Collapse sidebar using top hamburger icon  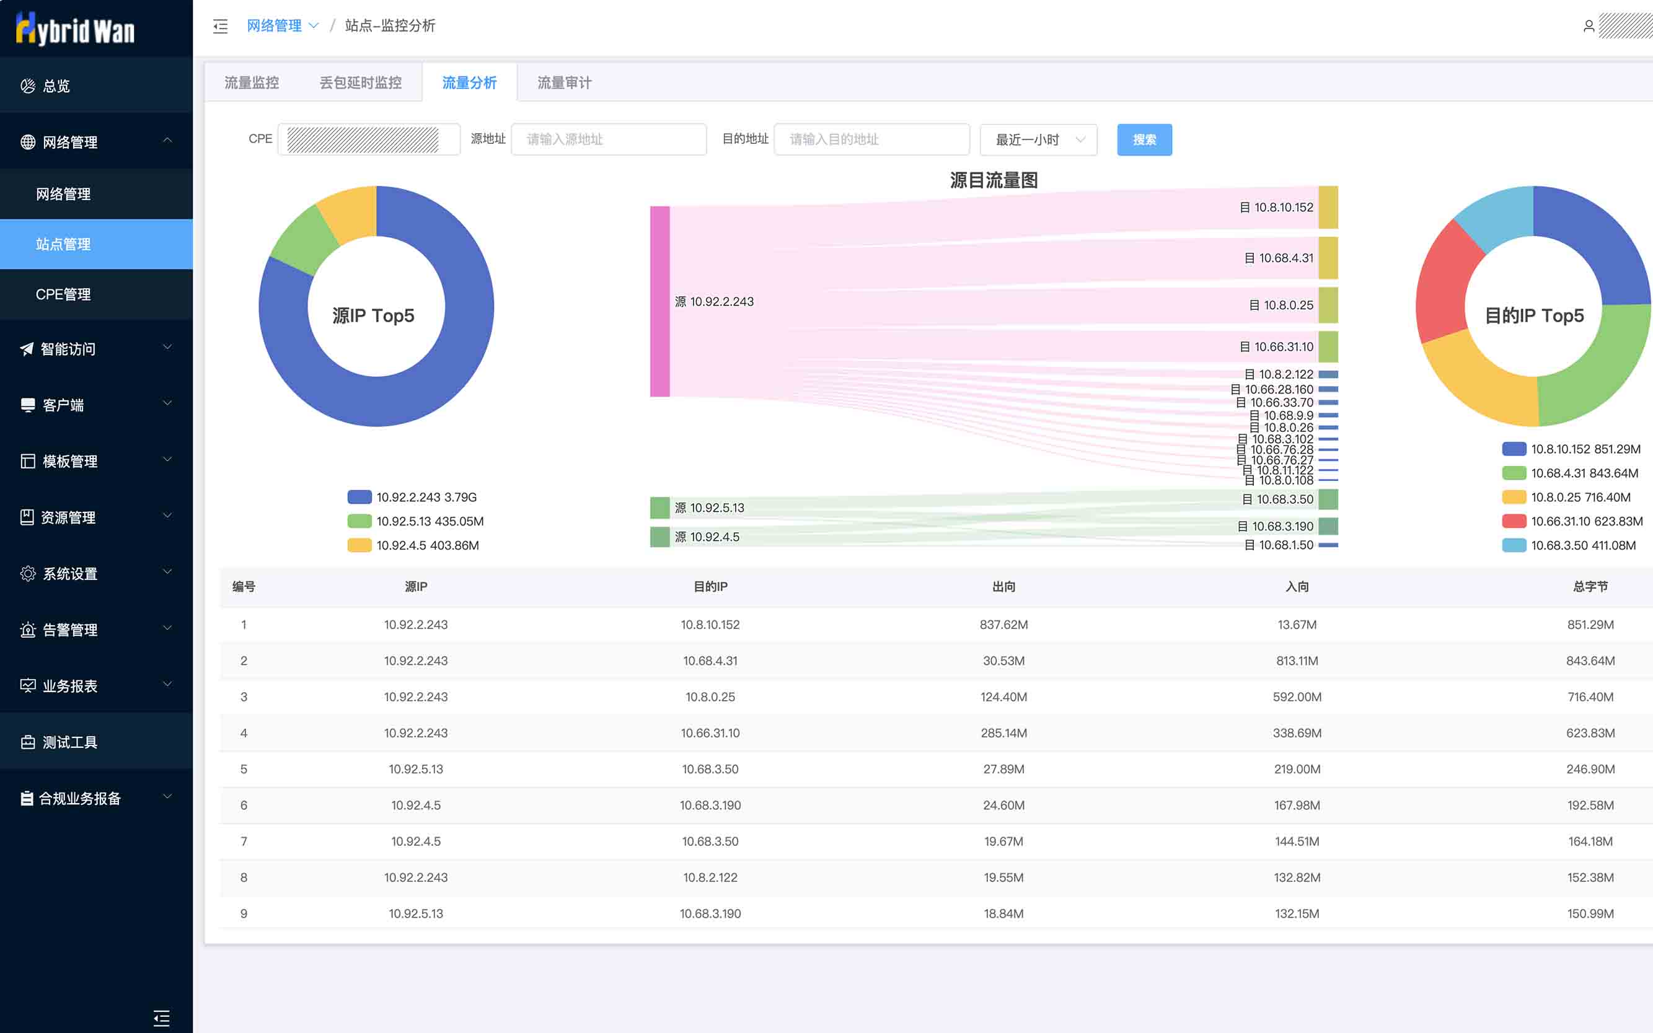(x=220, y=26)
